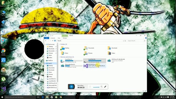Open Visual Studio 2017 desktop shortcut
This screenshot has height=99, width=176.
coord(3,90)
